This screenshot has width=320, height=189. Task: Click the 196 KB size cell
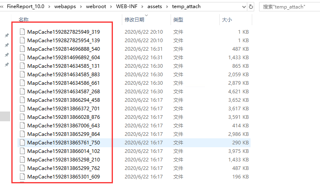pyautogui.click(x=240, y=176)
